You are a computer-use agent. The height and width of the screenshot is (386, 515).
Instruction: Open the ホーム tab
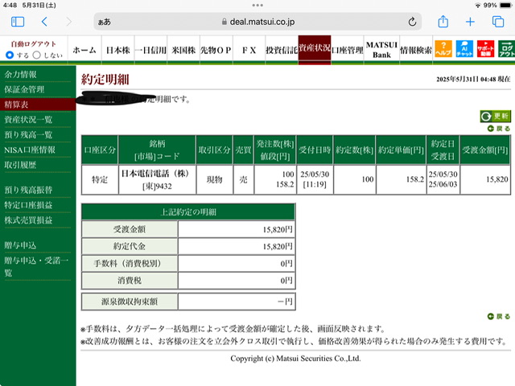pyautogui.click(x=84, y=50)
